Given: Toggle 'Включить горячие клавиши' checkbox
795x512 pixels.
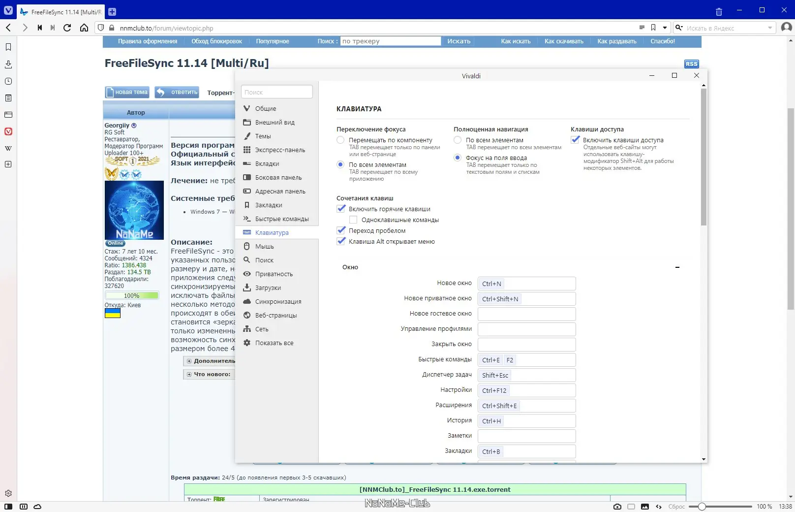Looking at the screenshot, I should [341, 209].
